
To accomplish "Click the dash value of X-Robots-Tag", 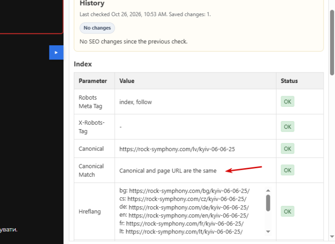I will point(120,127).
